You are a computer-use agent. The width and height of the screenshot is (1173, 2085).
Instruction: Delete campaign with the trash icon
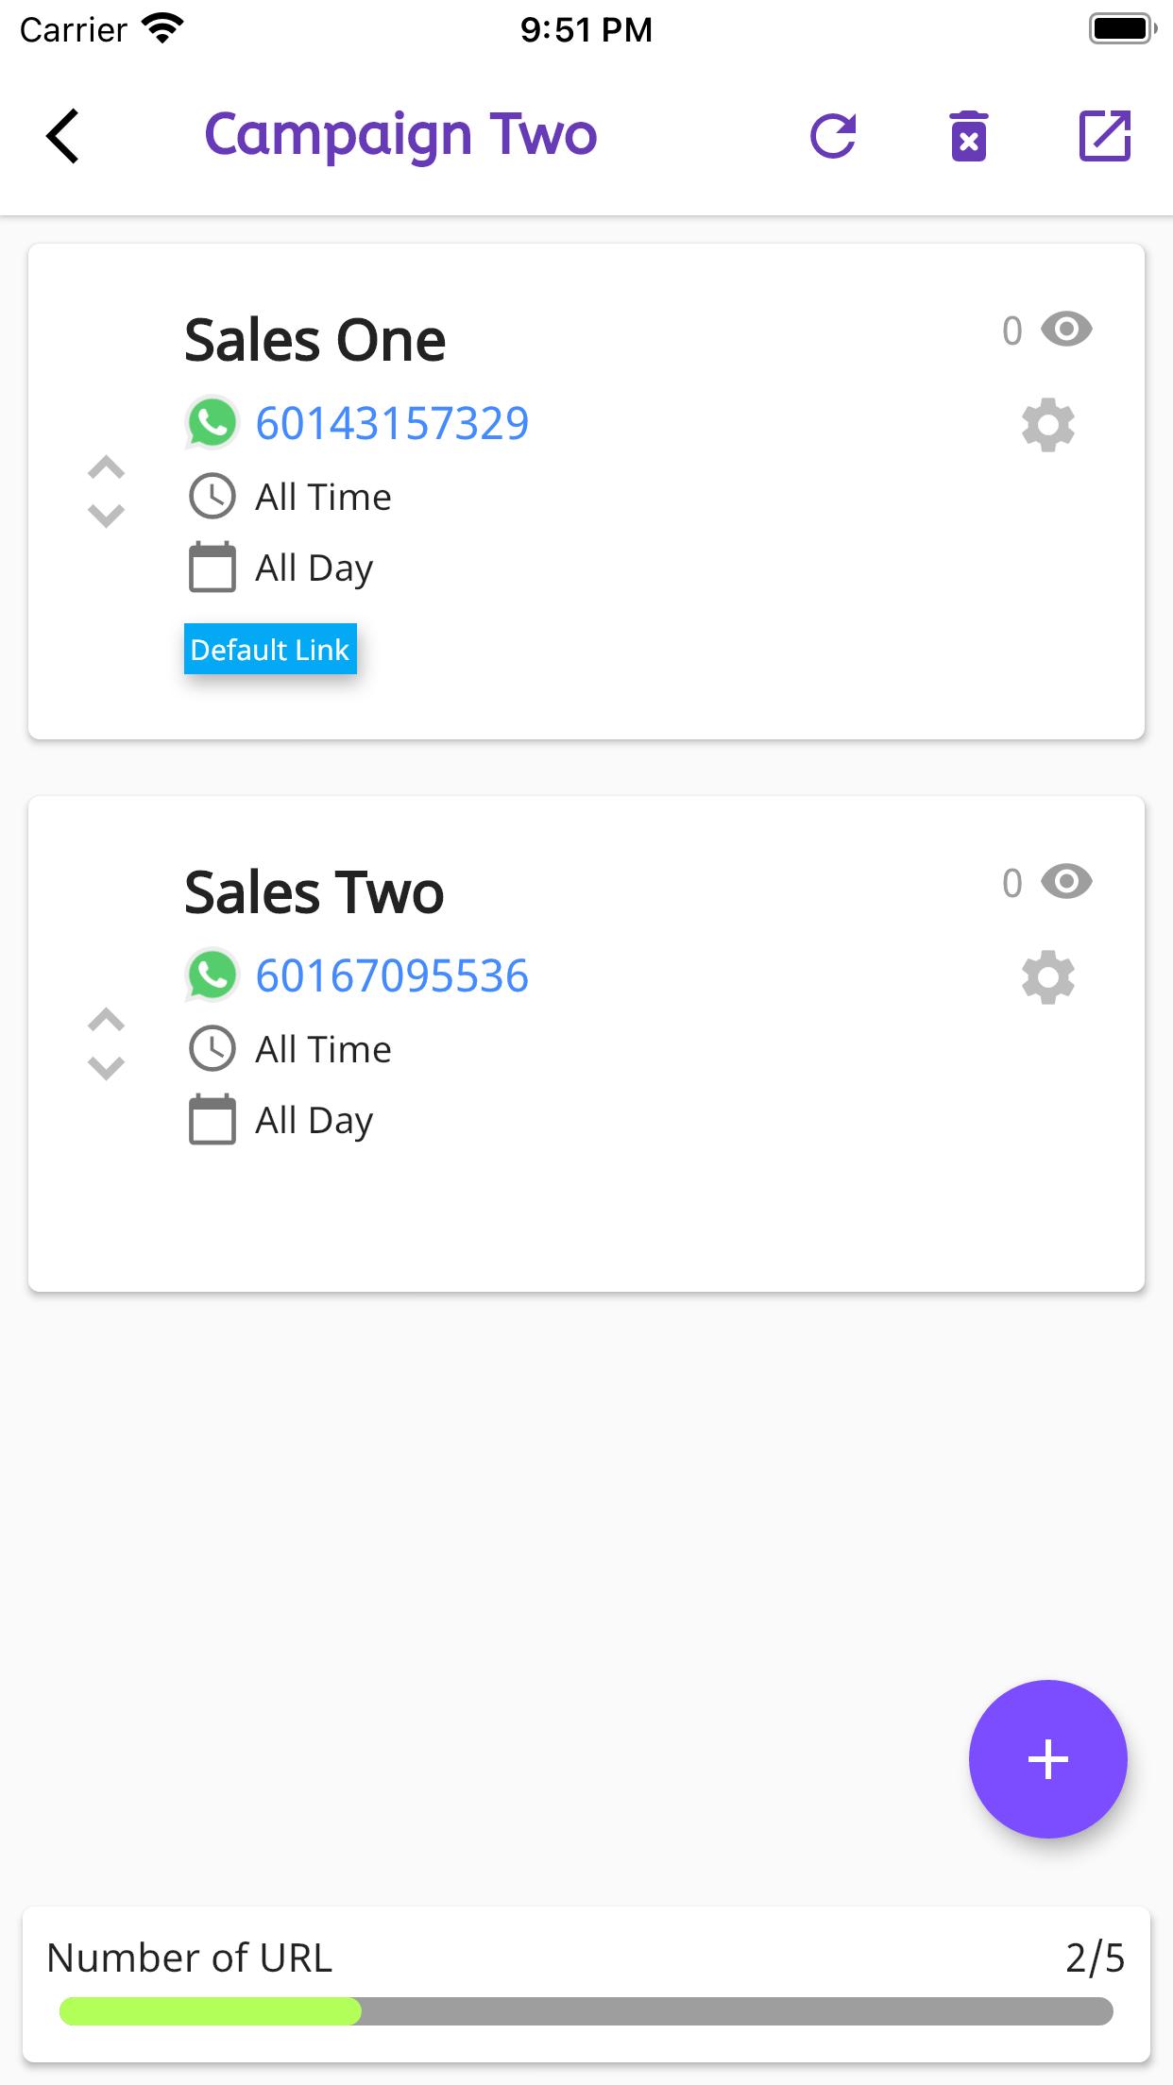tap(969, 136)
